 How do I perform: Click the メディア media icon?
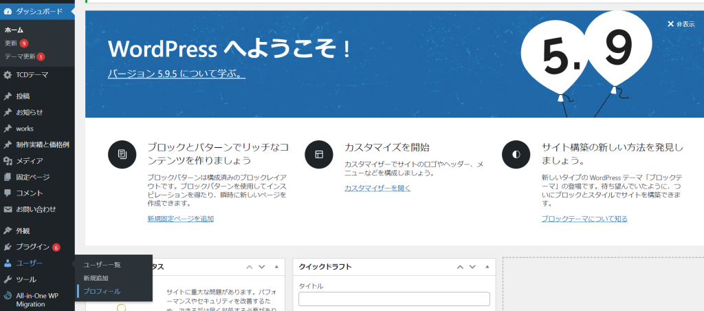point(8,161)
